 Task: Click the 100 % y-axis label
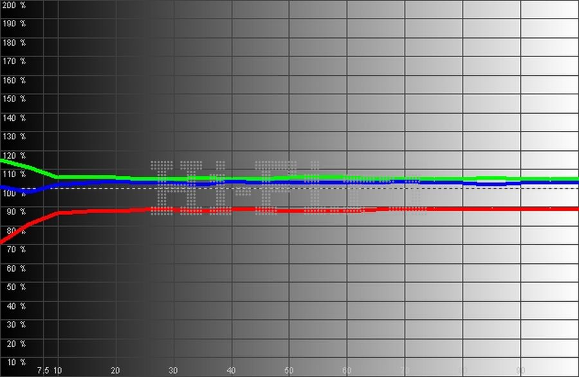pyautogui.click(x=13, y=193)
